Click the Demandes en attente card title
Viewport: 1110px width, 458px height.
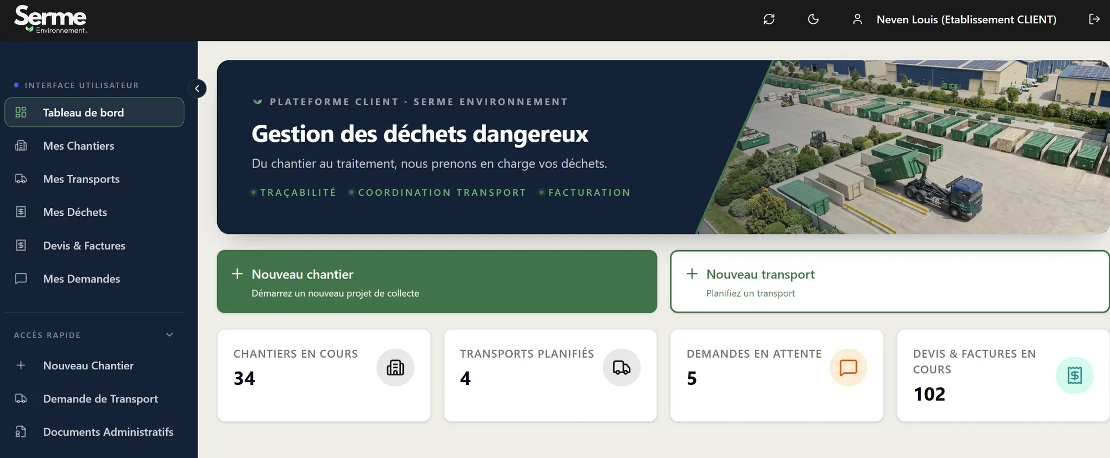(754, 354)
